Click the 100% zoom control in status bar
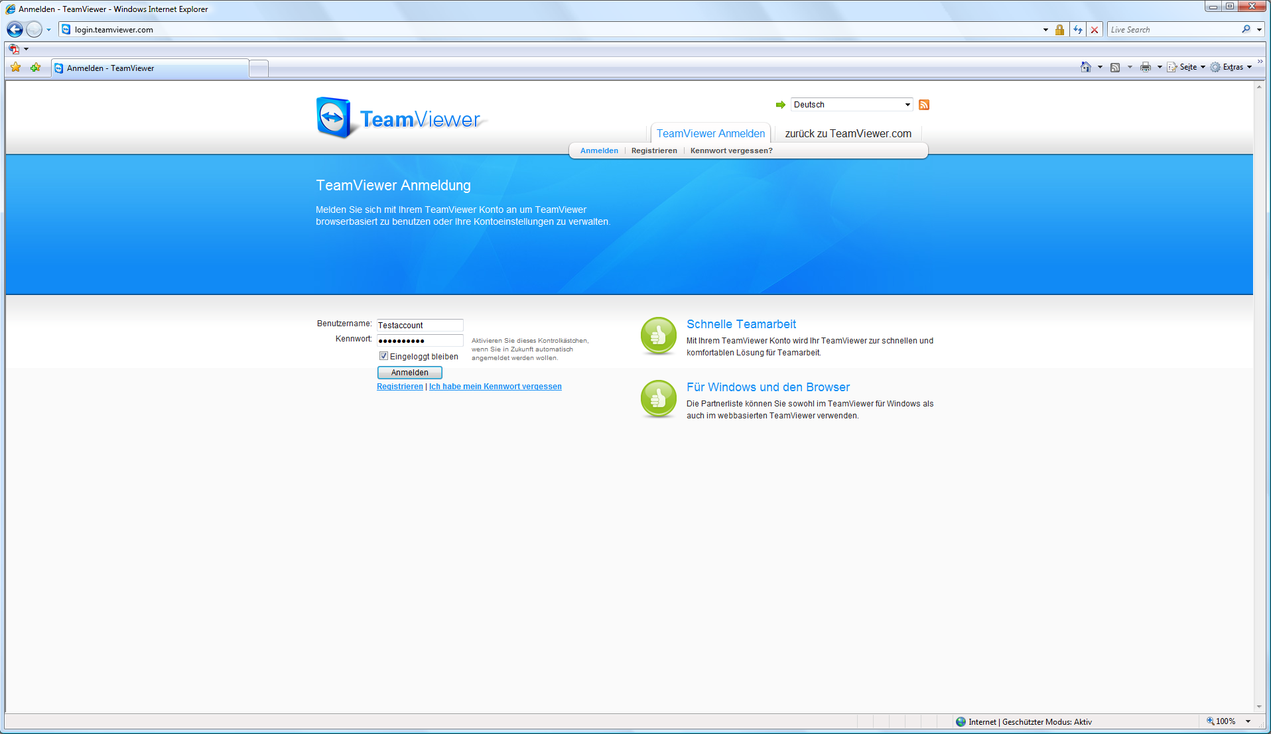The height and width of the screenshot is (734, 1271). point(1224,721)
